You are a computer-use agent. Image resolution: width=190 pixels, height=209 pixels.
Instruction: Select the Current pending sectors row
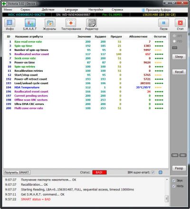[x=86, y=95]
